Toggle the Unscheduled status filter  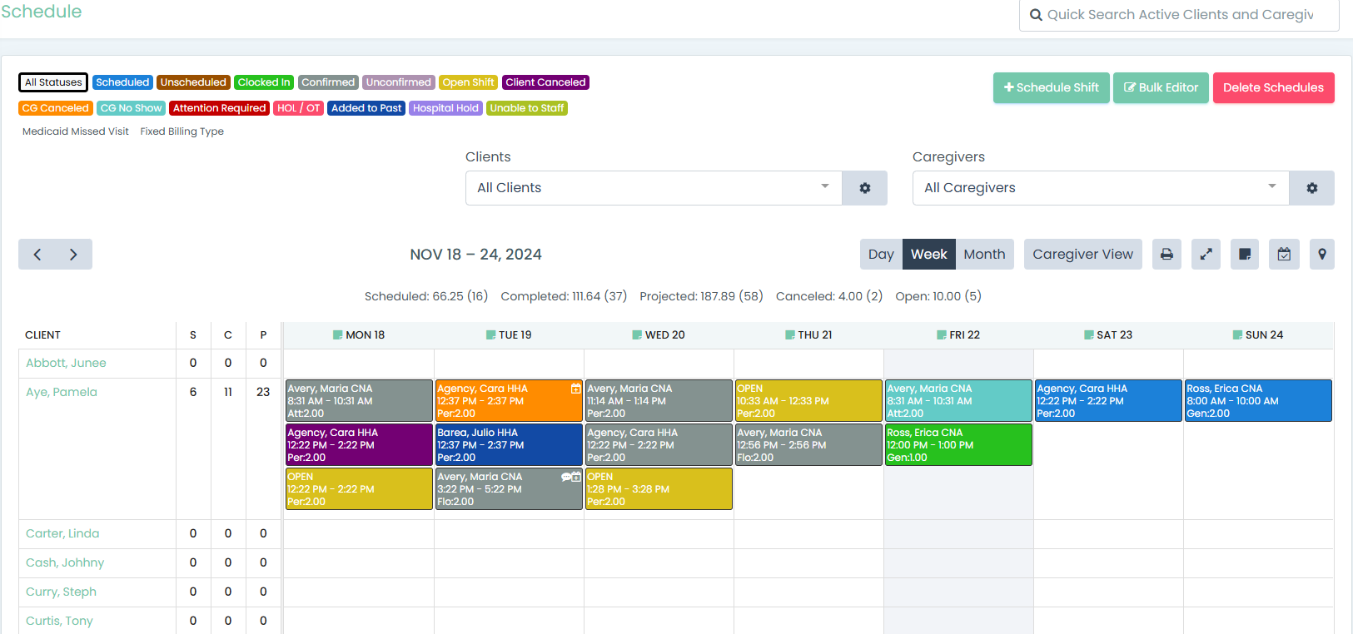pyautogui.click(x=193, y=82)
